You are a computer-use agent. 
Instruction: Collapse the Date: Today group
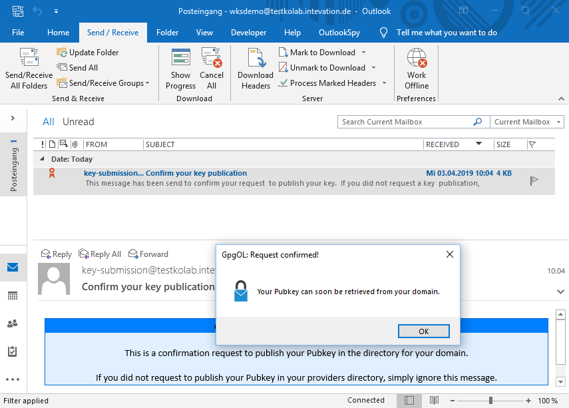[43, 160]
